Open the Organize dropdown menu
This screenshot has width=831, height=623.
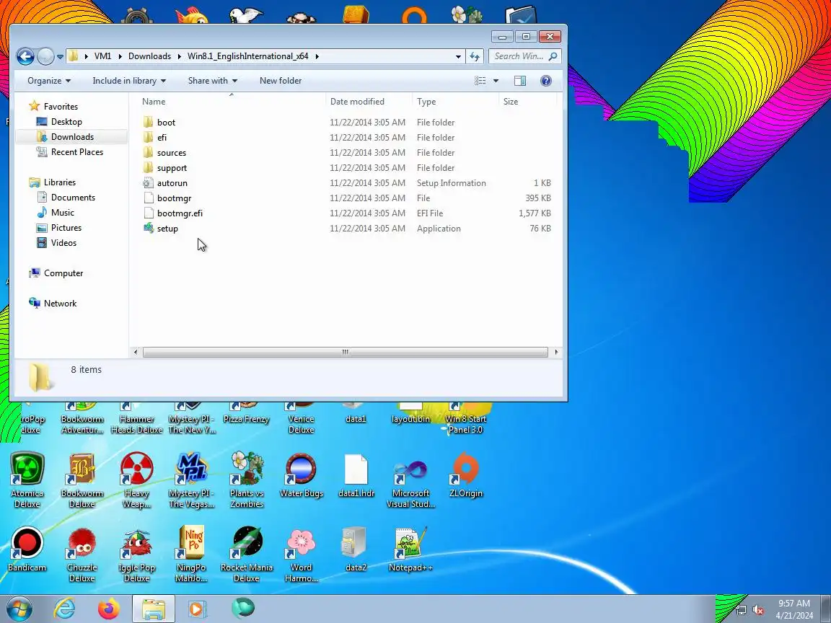pyautogui.click(x=49, y=81)
